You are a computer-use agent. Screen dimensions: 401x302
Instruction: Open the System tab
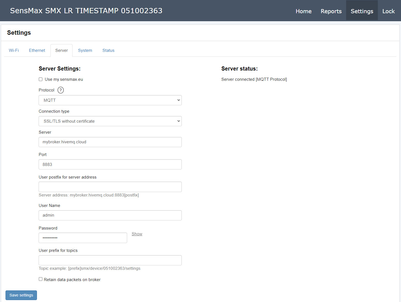point(85,50)
